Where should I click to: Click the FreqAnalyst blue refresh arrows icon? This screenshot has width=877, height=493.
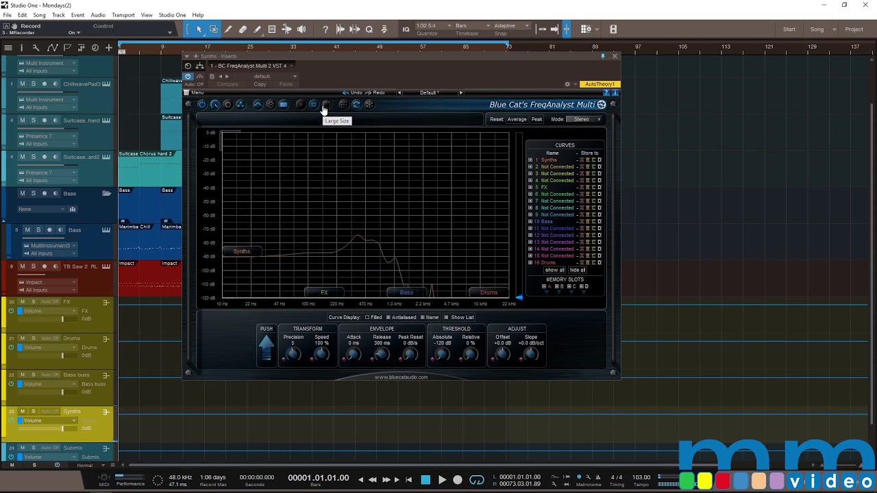(356, 104)
